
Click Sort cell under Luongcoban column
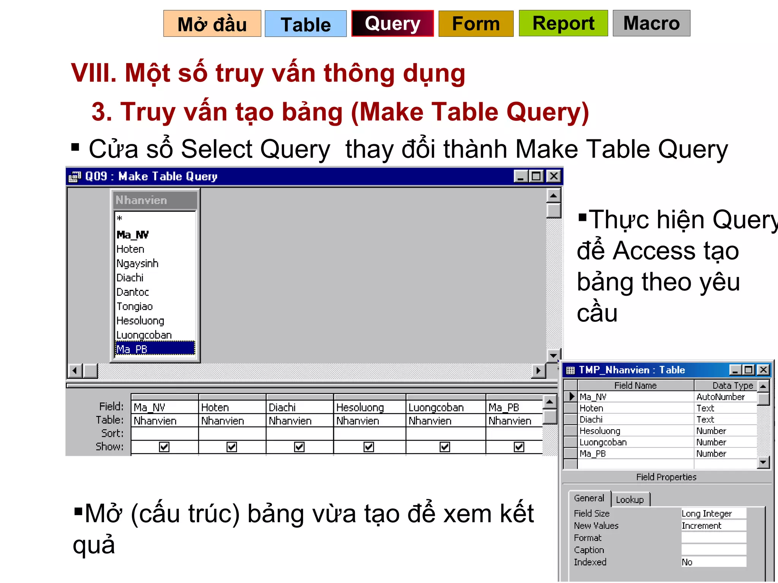[446, 433]
